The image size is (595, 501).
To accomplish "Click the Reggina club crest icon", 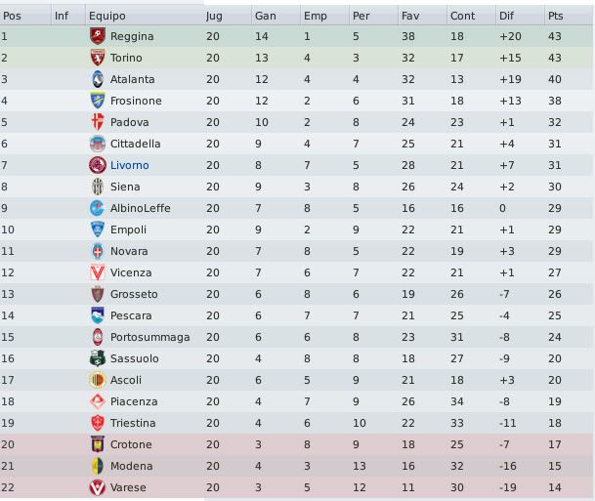I will click(x=98, y=36).
